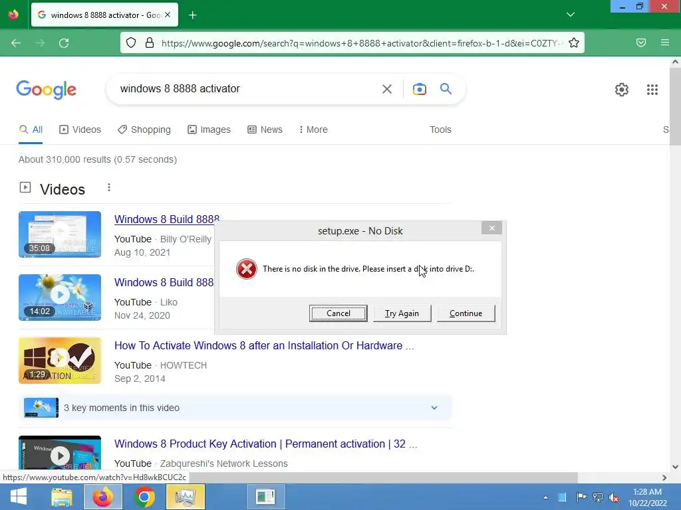Expand the list all tabs chevron
Image resolution: width=681 pixels, height=510 pixels.
571,15
